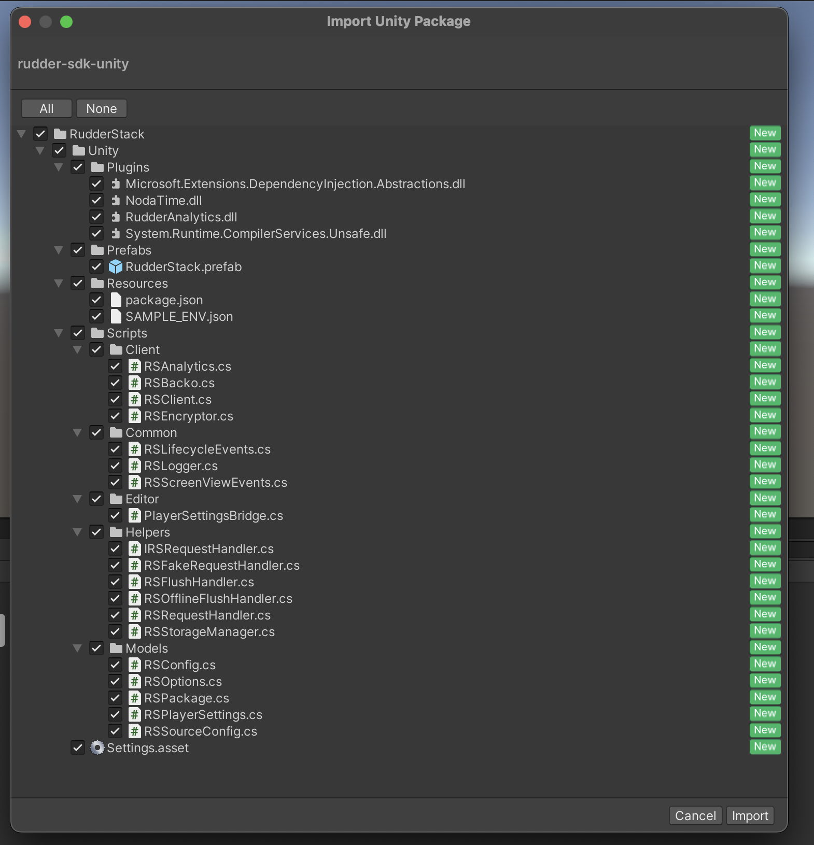Click the All selection button
Image resolution: width=814 pixels, height=845 pixels.
[47, 109]
